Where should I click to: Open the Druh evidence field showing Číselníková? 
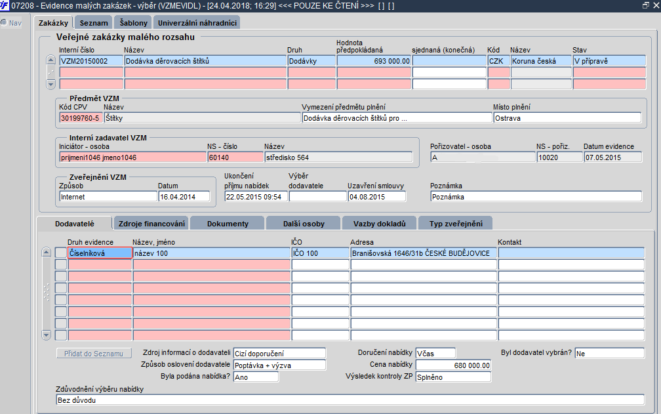[x=100, y=253]
